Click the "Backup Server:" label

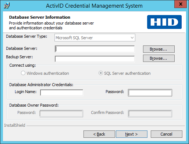(x=19, y=57)
